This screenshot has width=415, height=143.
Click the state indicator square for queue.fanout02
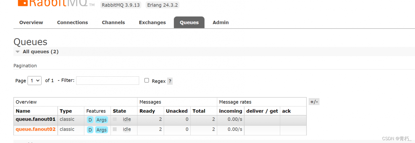(115, 129)
